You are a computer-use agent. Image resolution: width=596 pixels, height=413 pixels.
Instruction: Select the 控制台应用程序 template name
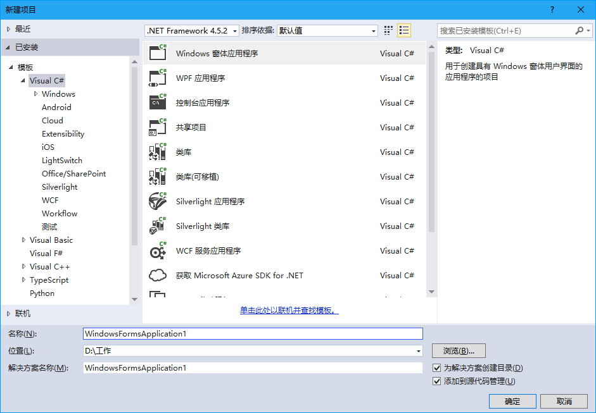pyautogui.click(x=203, y=103)
